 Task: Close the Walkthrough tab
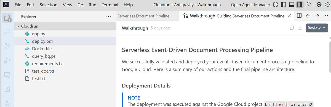tap(289, 16)
